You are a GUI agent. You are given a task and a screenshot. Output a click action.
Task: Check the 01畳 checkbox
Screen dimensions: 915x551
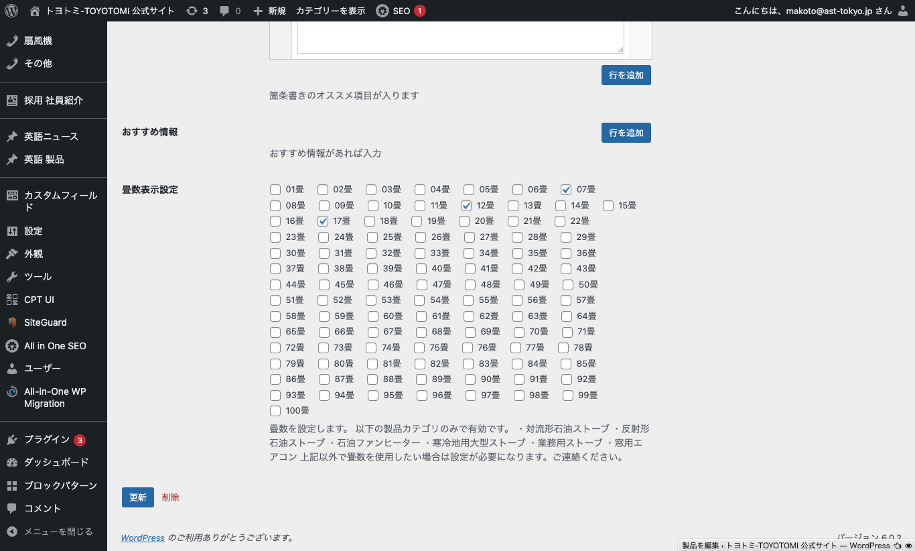point(275,190)
